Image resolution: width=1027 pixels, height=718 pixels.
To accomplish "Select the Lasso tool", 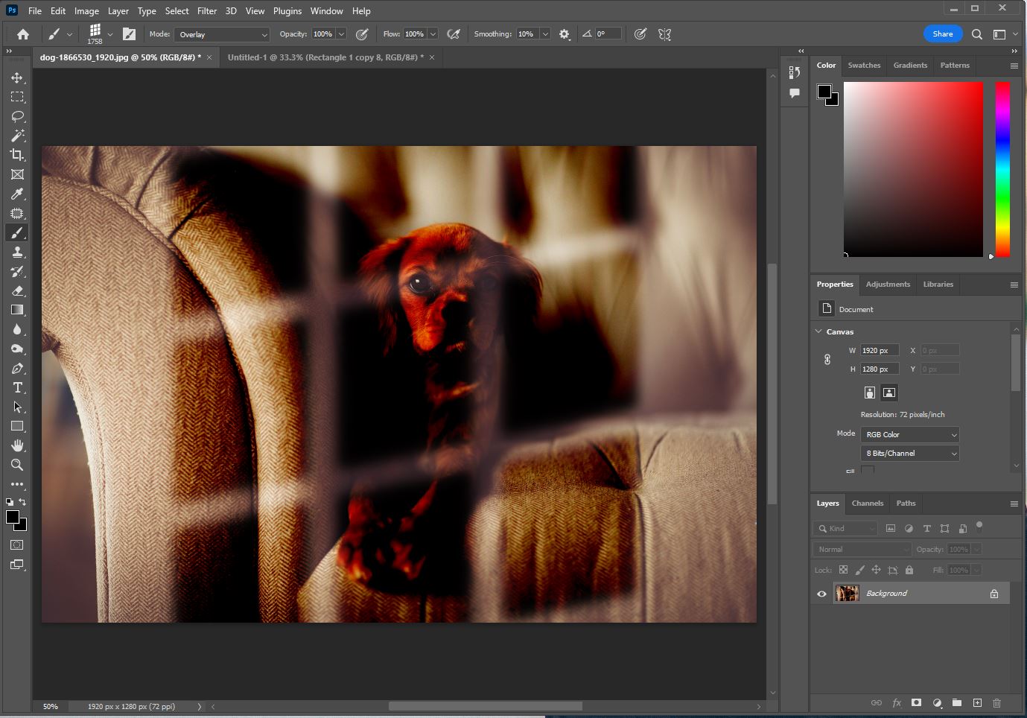I will point(17,116).
